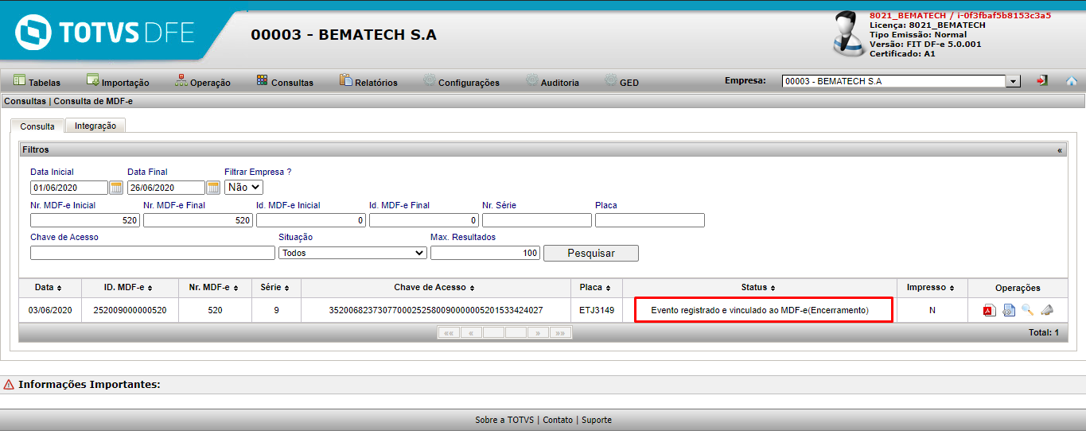
Task: Click the Informações Importantes heading
Action: coord(89,385)
